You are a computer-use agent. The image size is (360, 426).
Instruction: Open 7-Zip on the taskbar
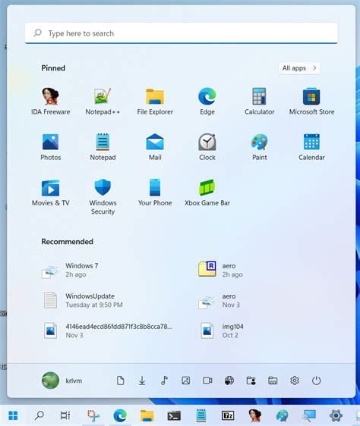[x=228, y=415]
